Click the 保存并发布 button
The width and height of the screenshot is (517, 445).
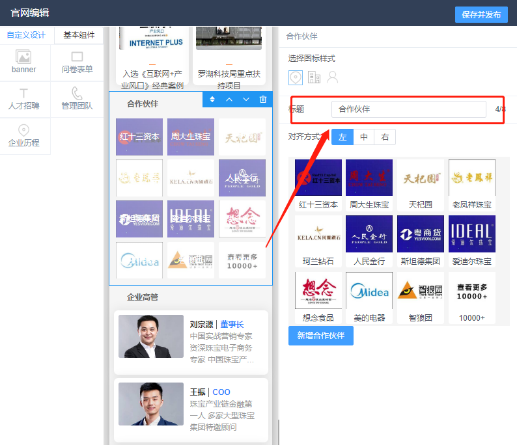click(481, 14)
